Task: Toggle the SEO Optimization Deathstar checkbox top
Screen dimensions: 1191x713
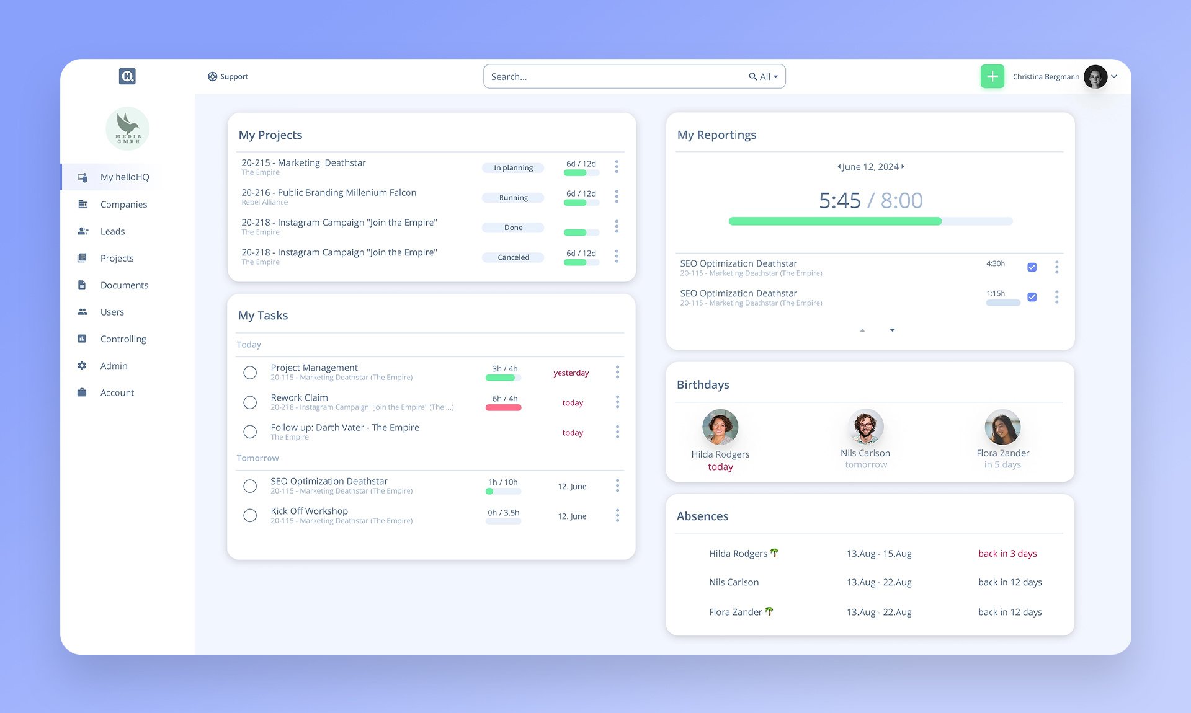Action: 1032,267
